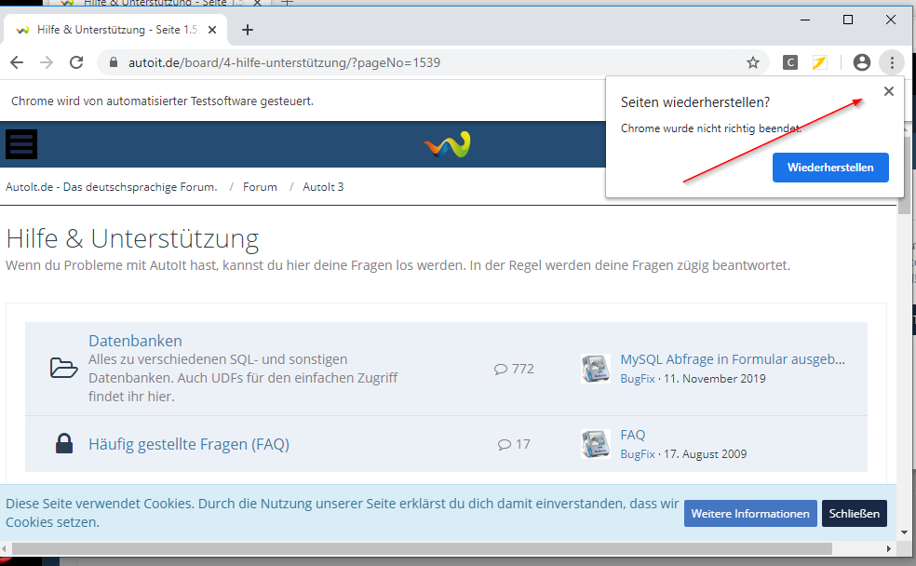Image resolution: width=916 pixels, height=566 pixels.
Task: Click the Wiederherstellen button
Action: pyautogui.click(x=829, y=168)
